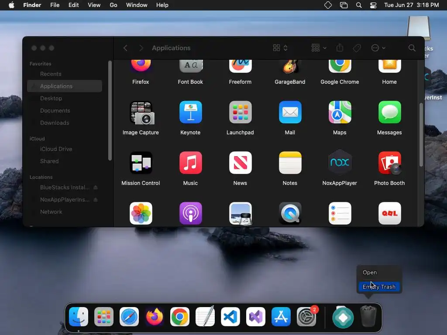The height and width of the screenshot is (335, 447).
Task: Open Visual Studio Code in the Dock
Action: pyautogui.click(x=230, y=317)
